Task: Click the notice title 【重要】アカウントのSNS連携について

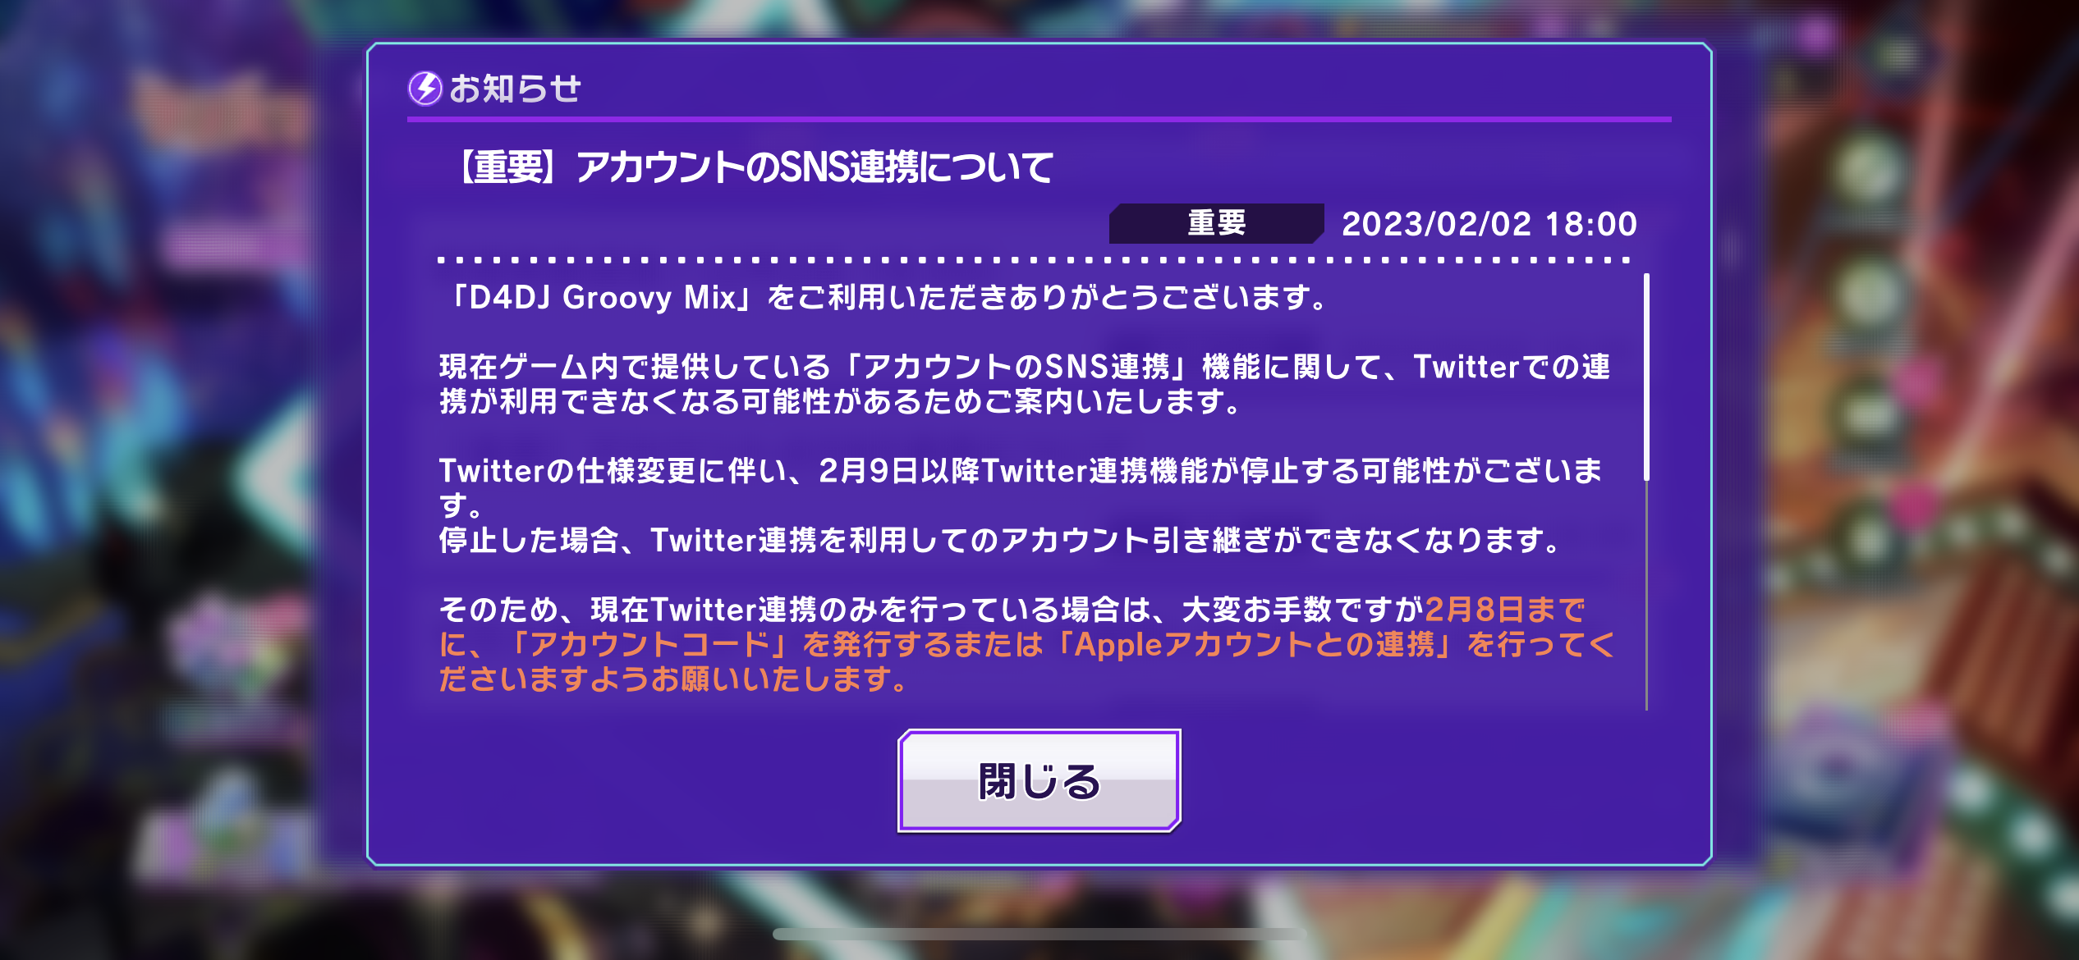Action: (752, 167)
